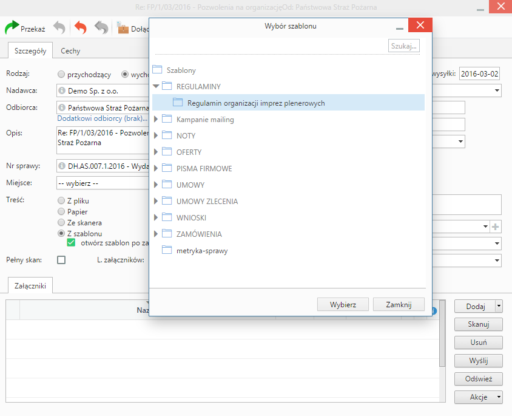Open the Załączniki tab
The image size is (512, 416).
30,285
